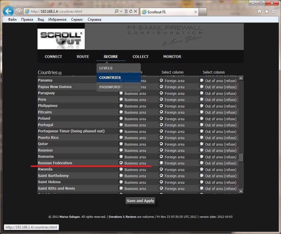Open the Marius Gologan footer link
Viewport: 281px width, 234px height.
click(70, 217)
